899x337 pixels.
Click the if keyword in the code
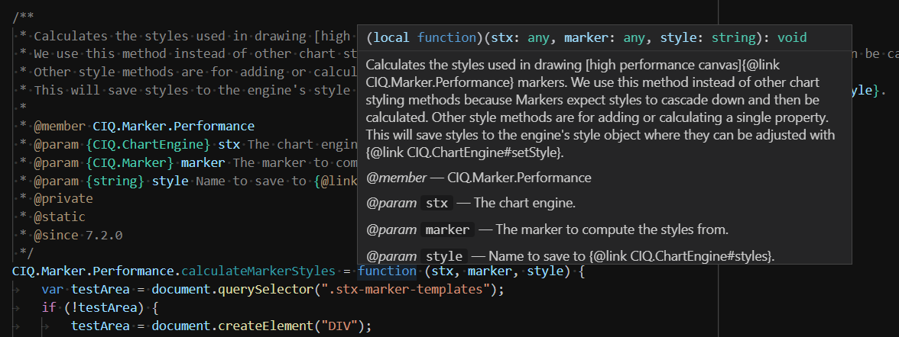click(49, 307)
